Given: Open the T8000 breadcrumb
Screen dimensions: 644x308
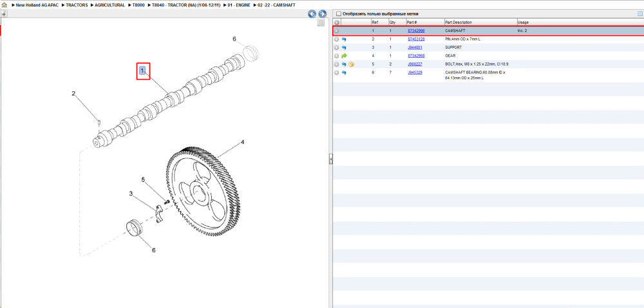Looking at the screenshot, I should [x=138, y=5].
